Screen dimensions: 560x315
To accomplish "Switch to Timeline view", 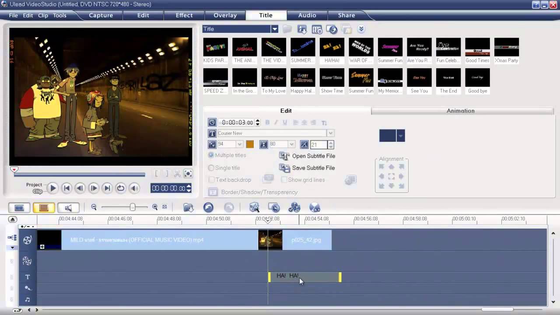I will tap(44, 208).
